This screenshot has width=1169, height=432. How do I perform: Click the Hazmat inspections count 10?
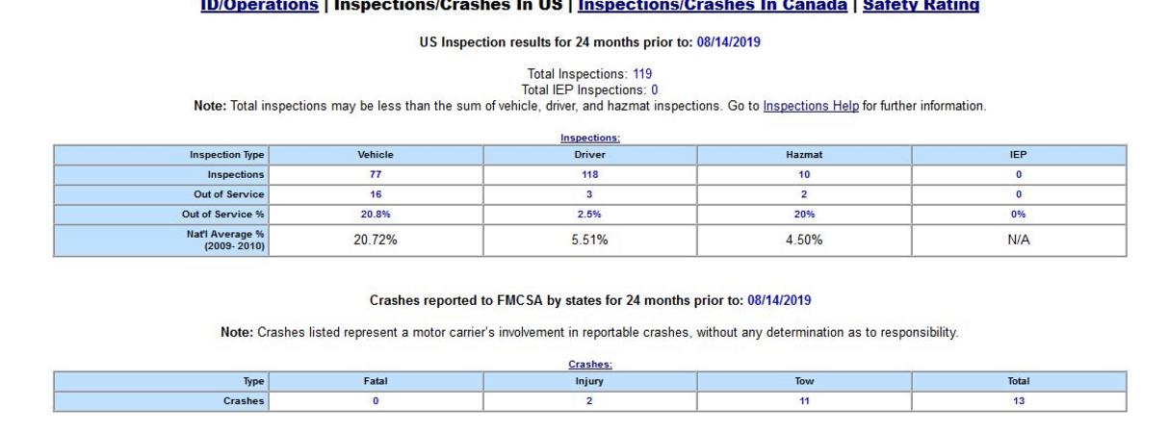pyautogui.click(x=804, y=174)
